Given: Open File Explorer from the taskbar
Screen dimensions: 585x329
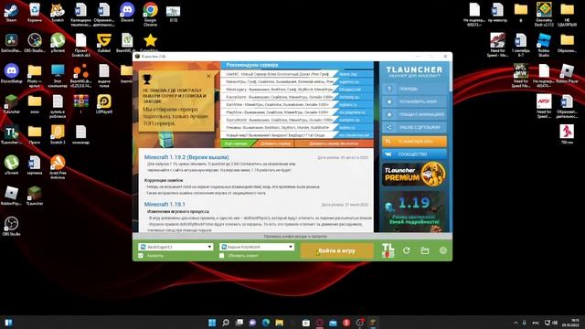Looking at the screenshot, I should coord(279,323).
